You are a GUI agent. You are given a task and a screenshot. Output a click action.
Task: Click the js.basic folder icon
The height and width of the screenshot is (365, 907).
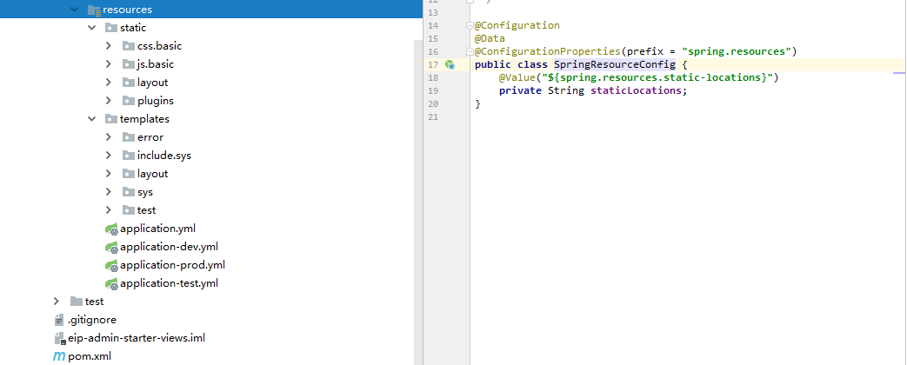129,64
